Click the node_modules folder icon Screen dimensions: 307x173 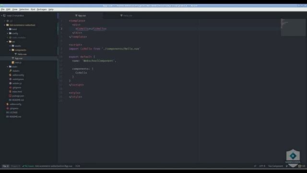11,37
